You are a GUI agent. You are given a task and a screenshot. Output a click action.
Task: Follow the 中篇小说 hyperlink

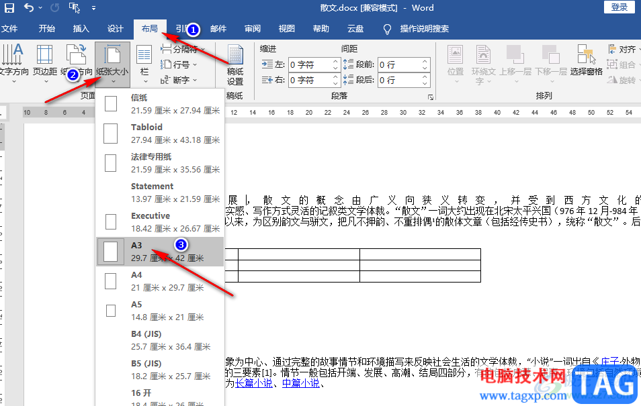tap(301, 383)
